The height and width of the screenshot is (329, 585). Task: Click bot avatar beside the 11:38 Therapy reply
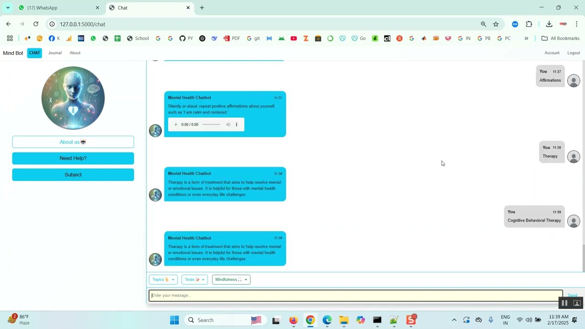(155, 195)
